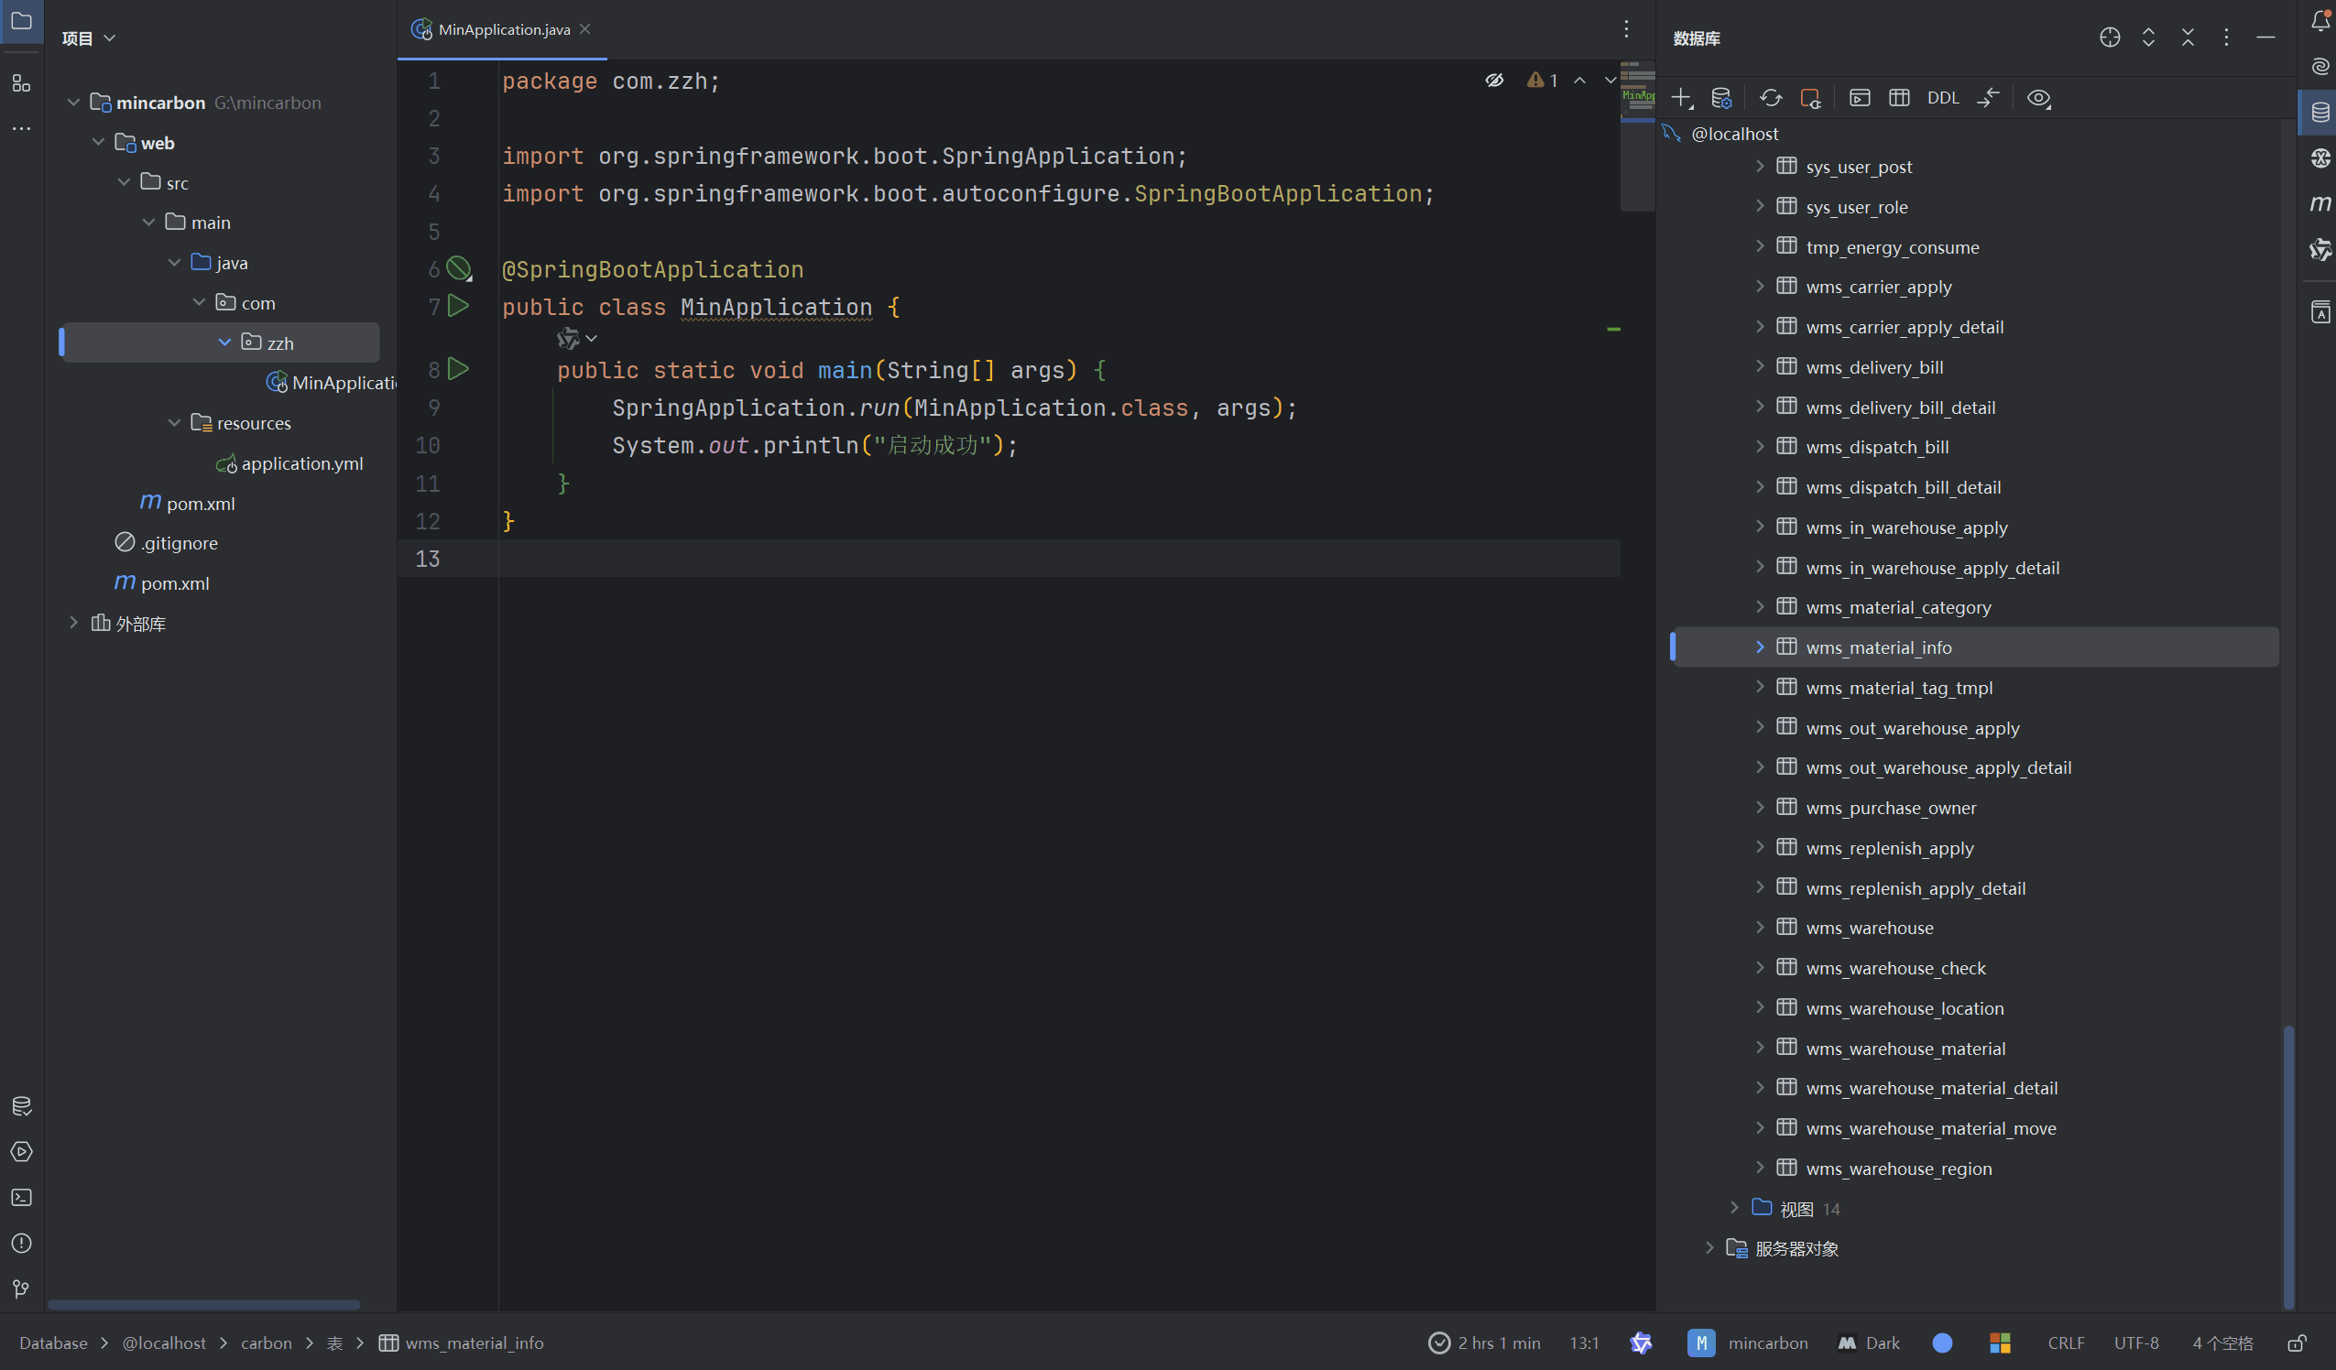Open data source properties icon
Viewport: 2336px width, 1370px height.
click(1721, 98)
